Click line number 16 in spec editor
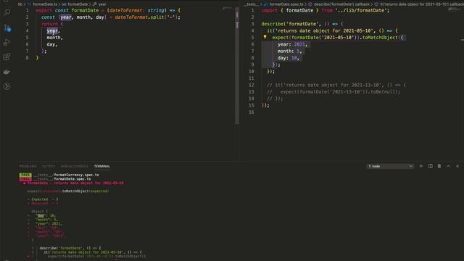 click(252, 112)
